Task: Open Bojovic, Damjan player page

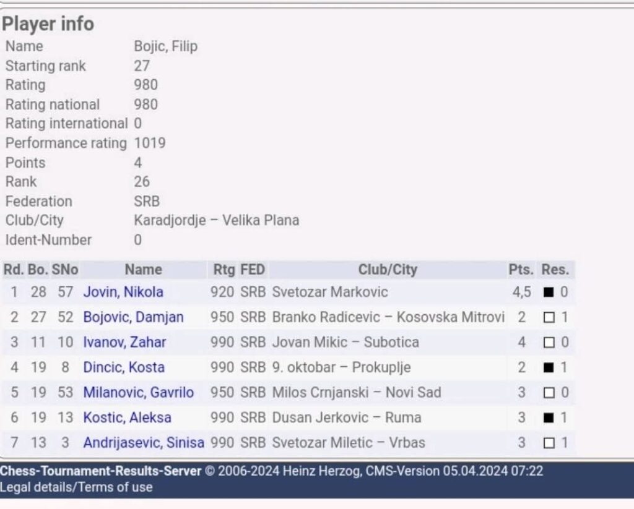Action: click(133, 317)
